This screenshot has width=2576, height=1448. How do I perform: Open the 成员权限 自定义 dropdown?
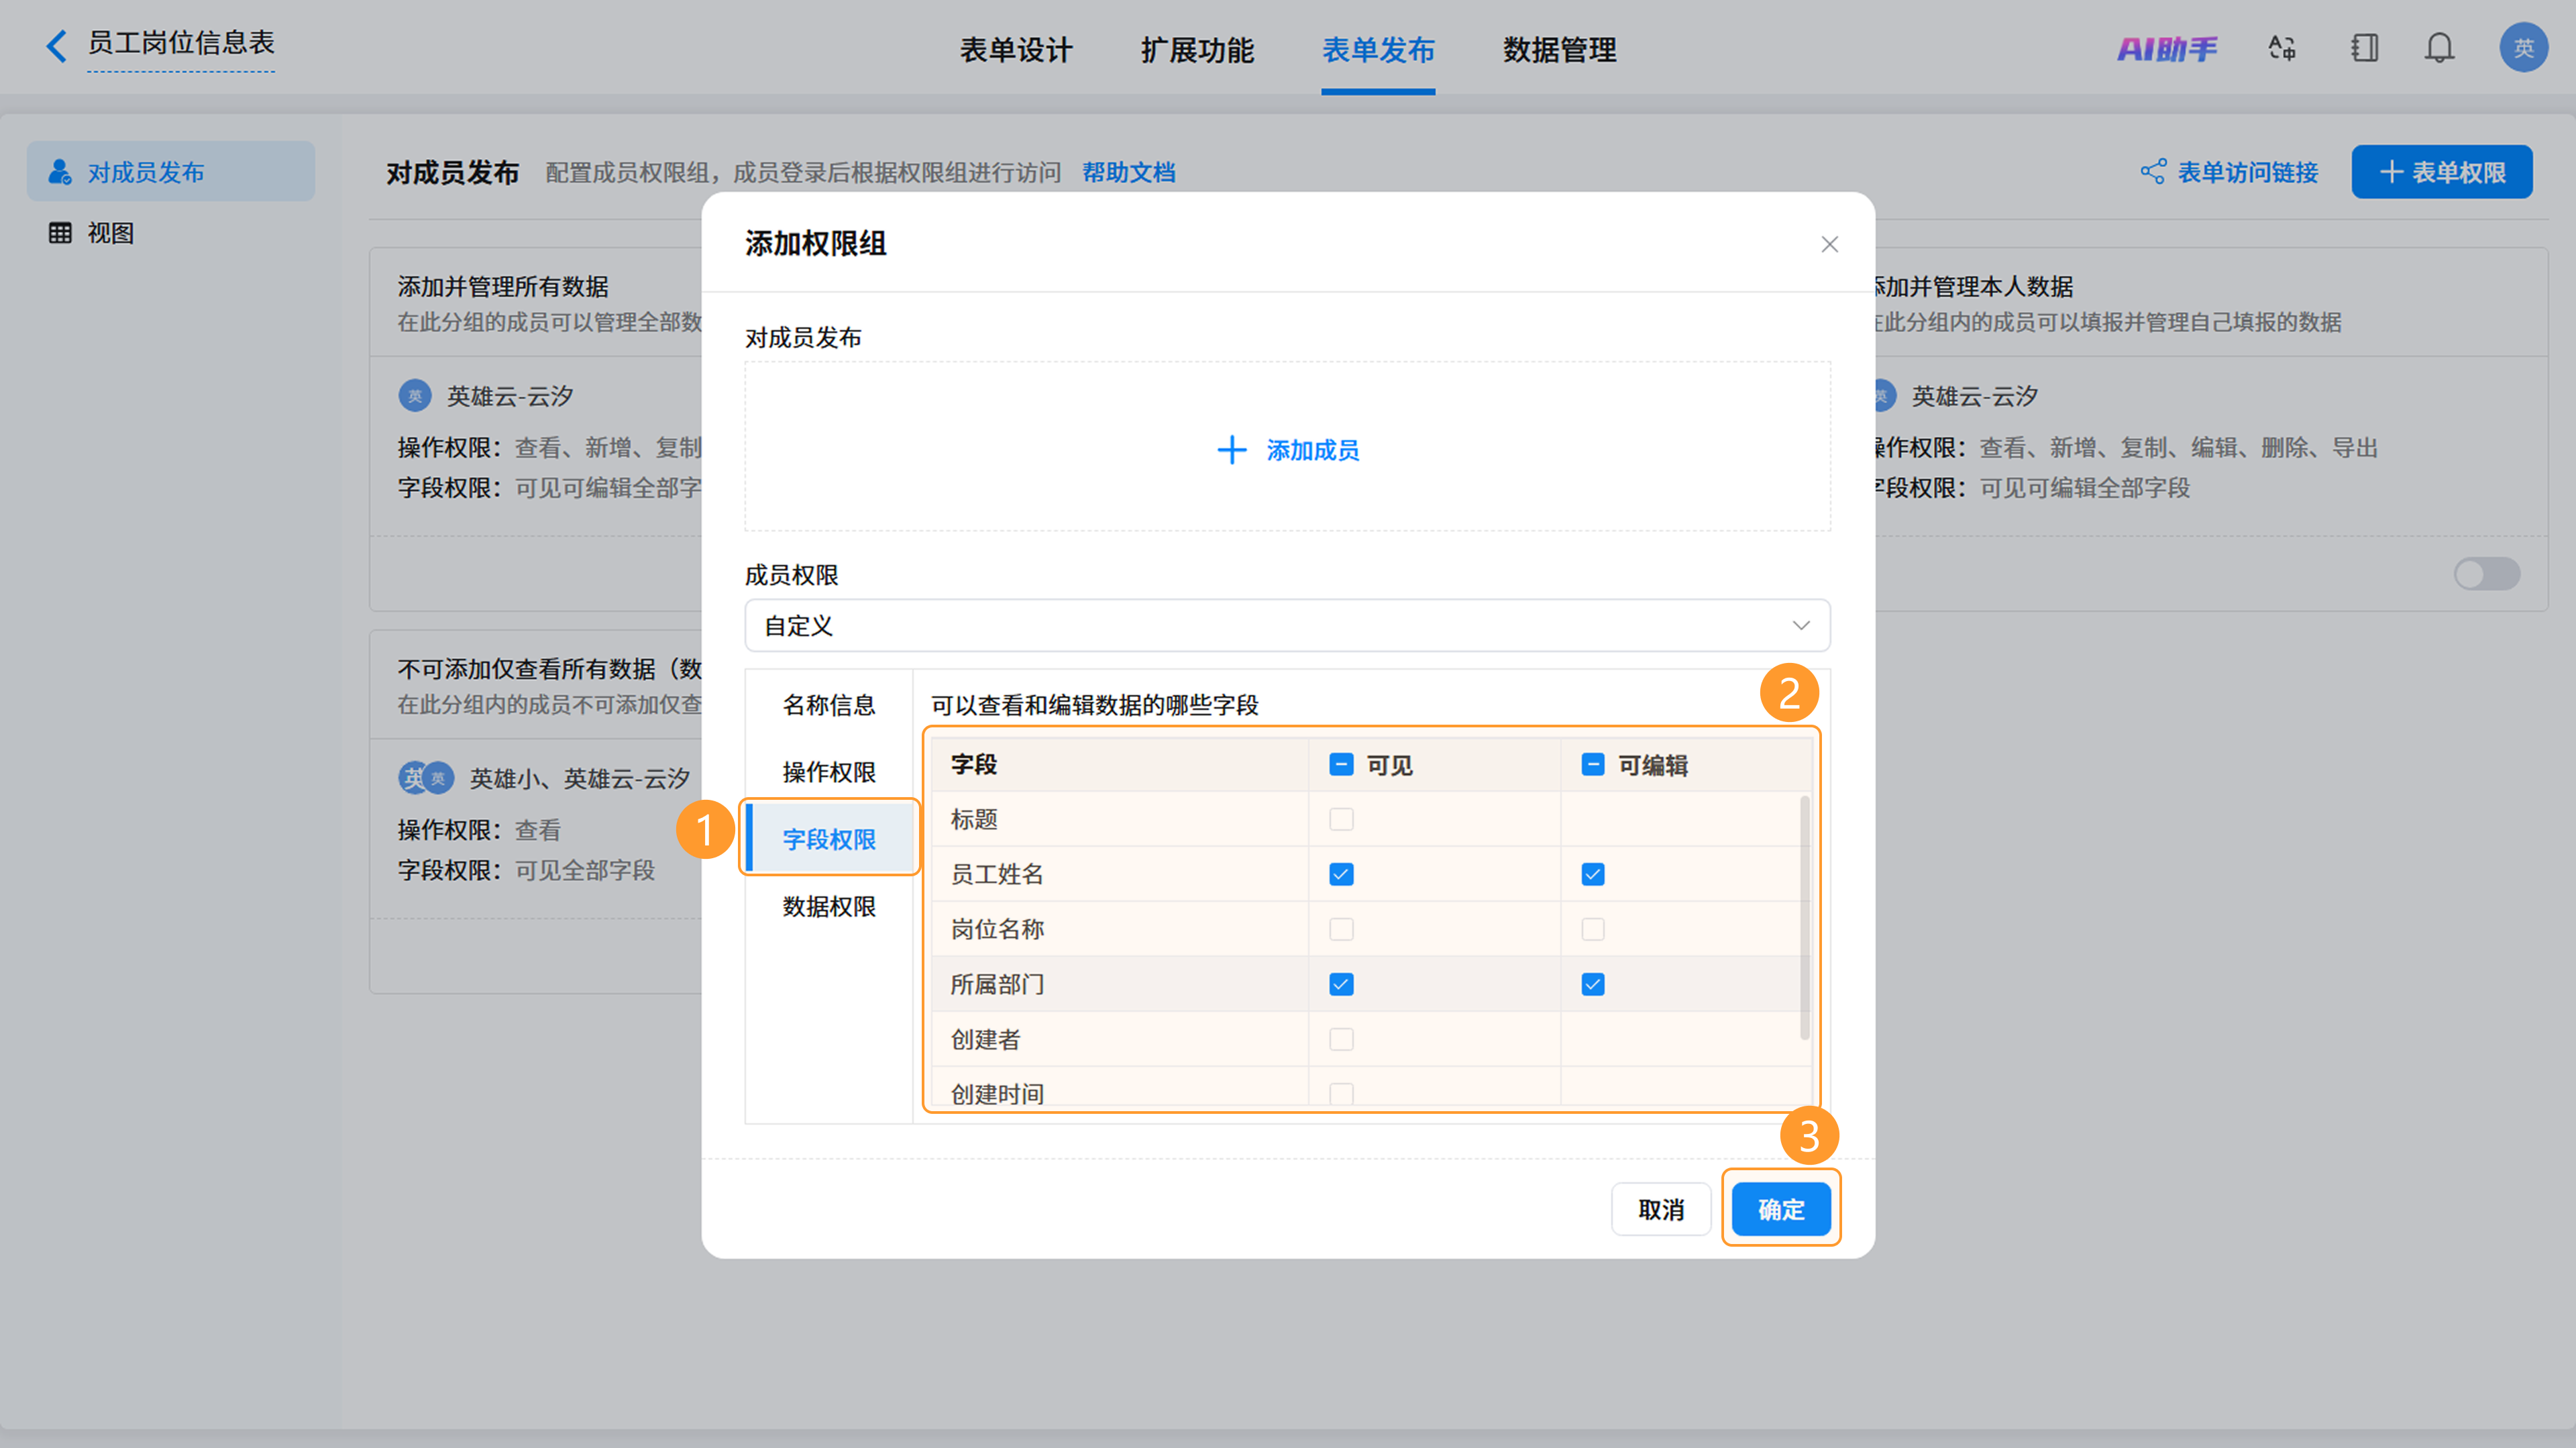[1287, 626]
